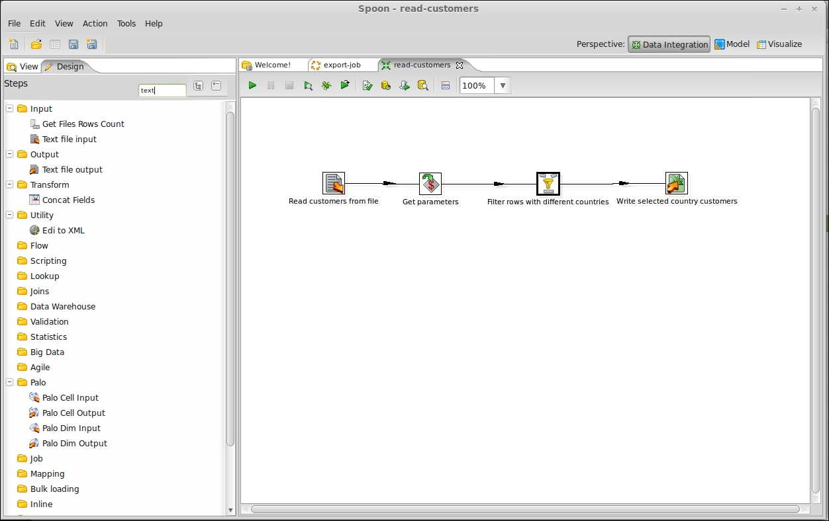Click the steps panel vertical scrollbar
Screen dimensions: 829x521
point(230,278)
